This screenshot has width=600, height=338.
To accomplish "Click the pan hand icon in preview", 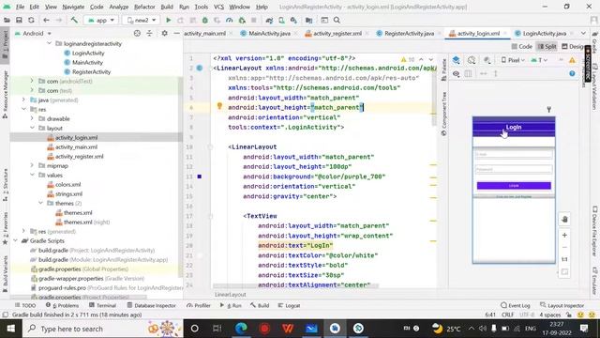I will click(564, 219).
